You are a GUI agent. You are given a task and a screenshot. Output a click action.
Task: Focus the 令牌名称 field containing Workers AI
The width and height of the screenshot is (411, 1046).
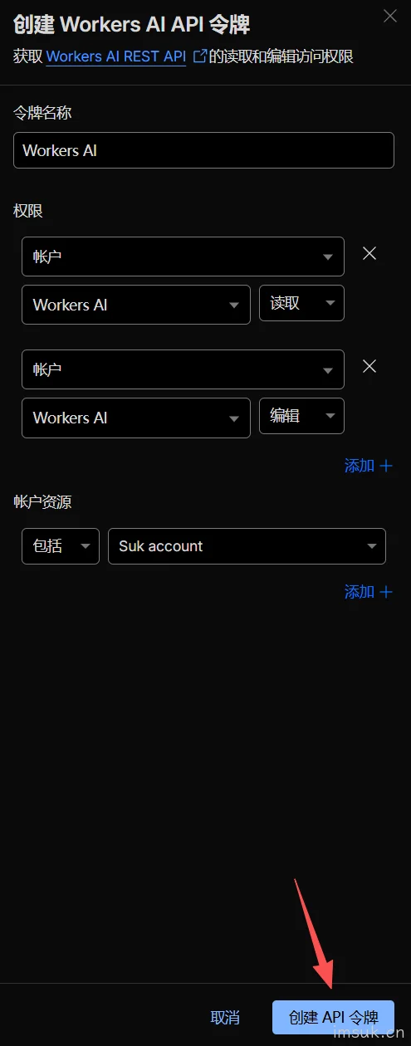click(203, 150)
